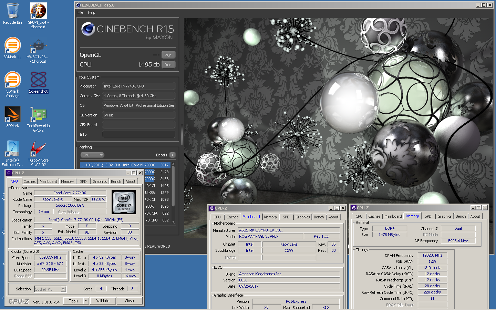Click the Intel Core i7 X-series badge
The height and width of the screenshot is (310, 496).
pos(124,202)
